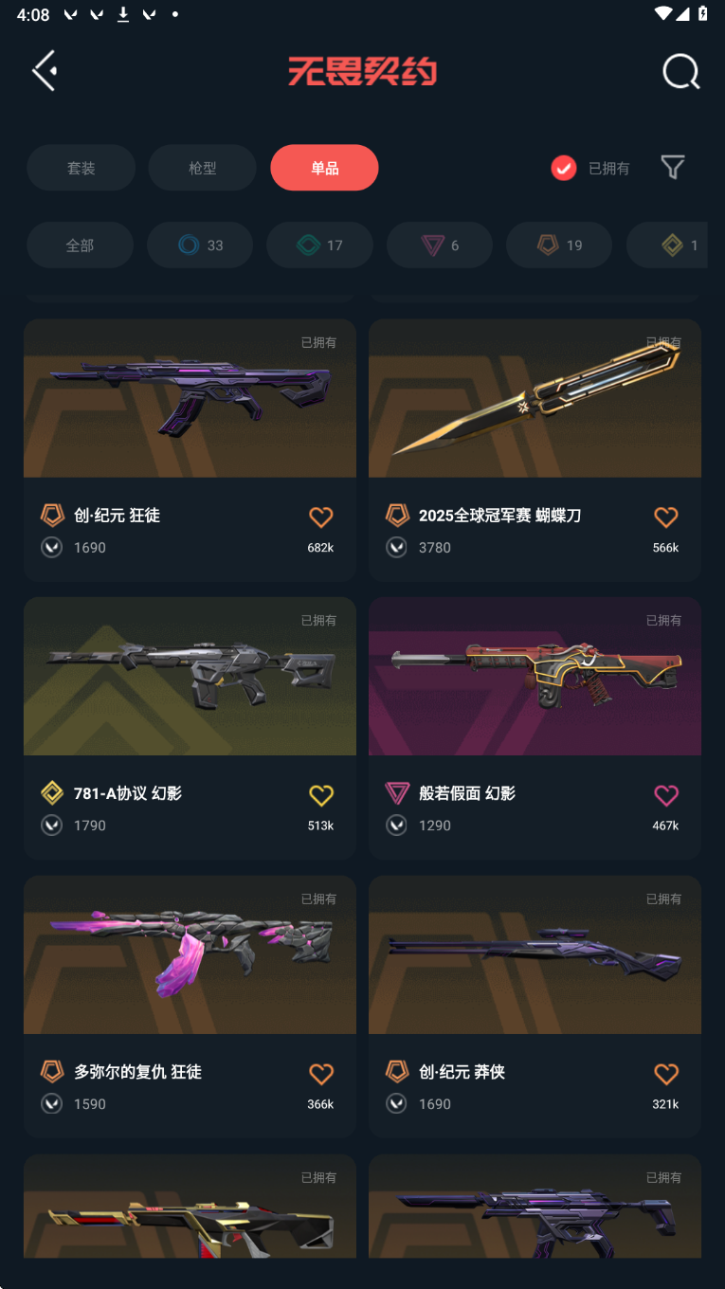Open 2025全球冠军赛 蝴蝶刀 knife thumbnail
Screen dimensions: 725x1289
(x=535, y=398)
